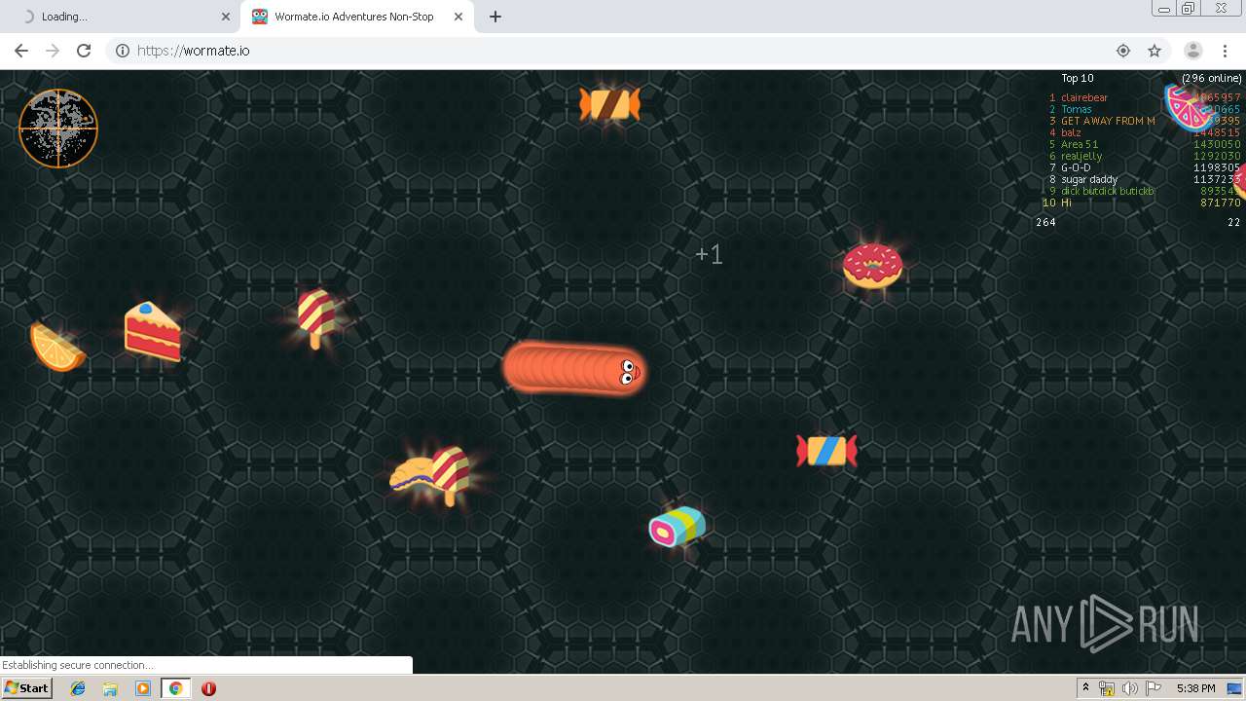
Task: Click the orange worm's head
Action: 627,372
